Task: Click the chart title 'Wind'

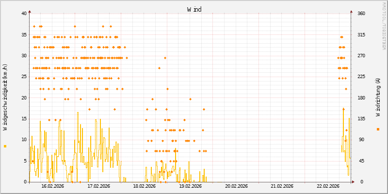Action: click(x=194, y=9)
